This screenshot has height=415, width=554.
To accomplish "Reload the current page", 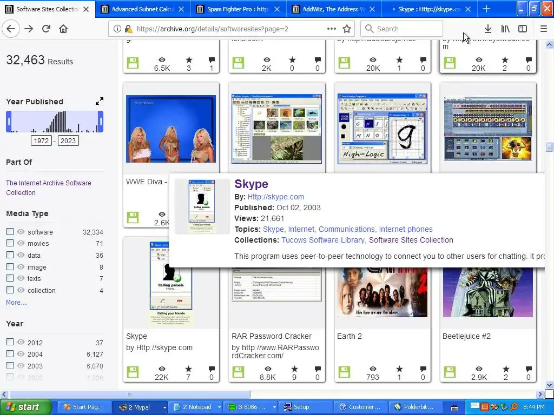I will click(46, 29).
